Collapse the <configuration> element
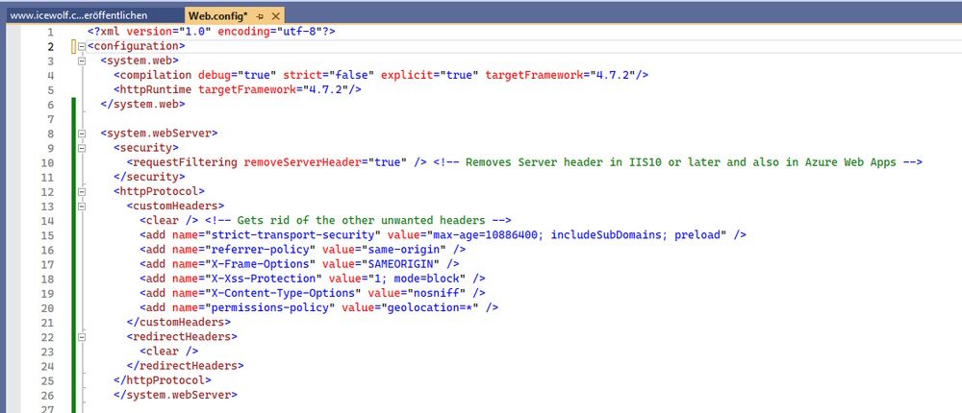Viewport: 962px width, 413px height. pyautogui.click(x=82, y=46)
